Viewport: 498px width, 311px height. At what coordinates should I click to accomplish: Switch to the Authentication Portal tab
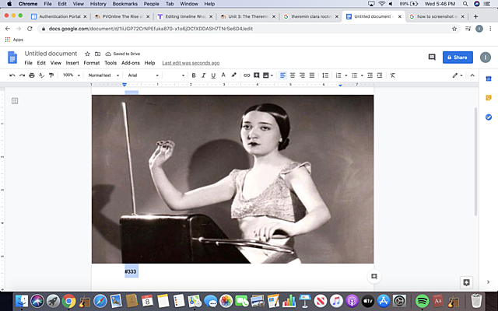click(x=59, y=16)
